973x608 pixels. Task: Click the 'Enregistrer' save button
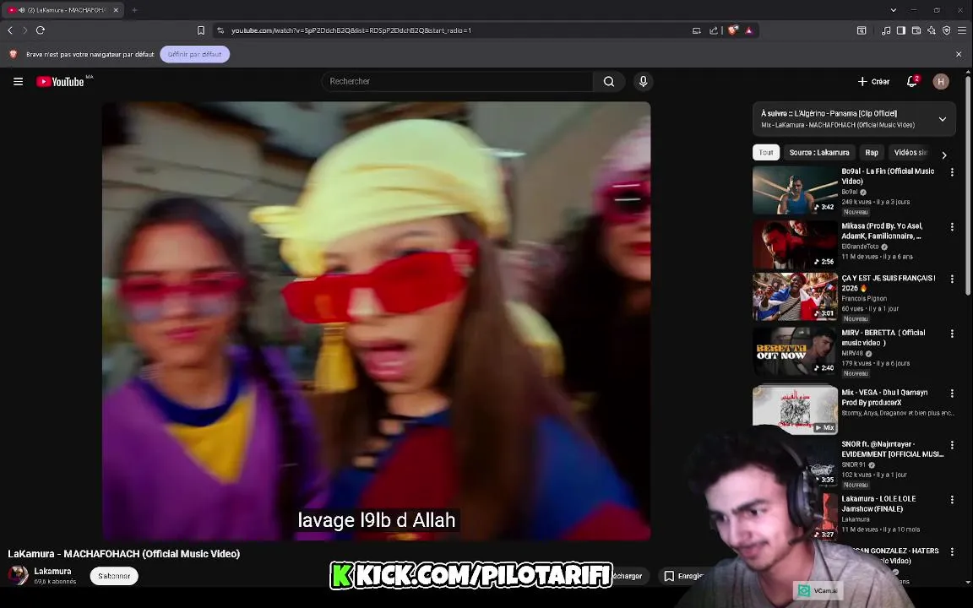(682, 577)
